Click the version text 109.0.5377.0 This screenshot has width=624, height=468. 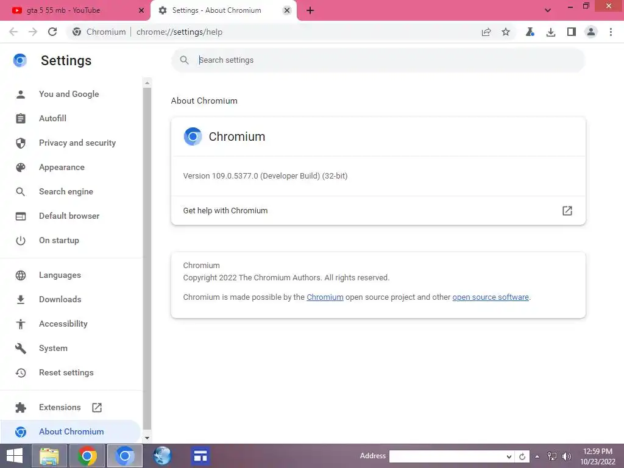[x=266, y=176]
